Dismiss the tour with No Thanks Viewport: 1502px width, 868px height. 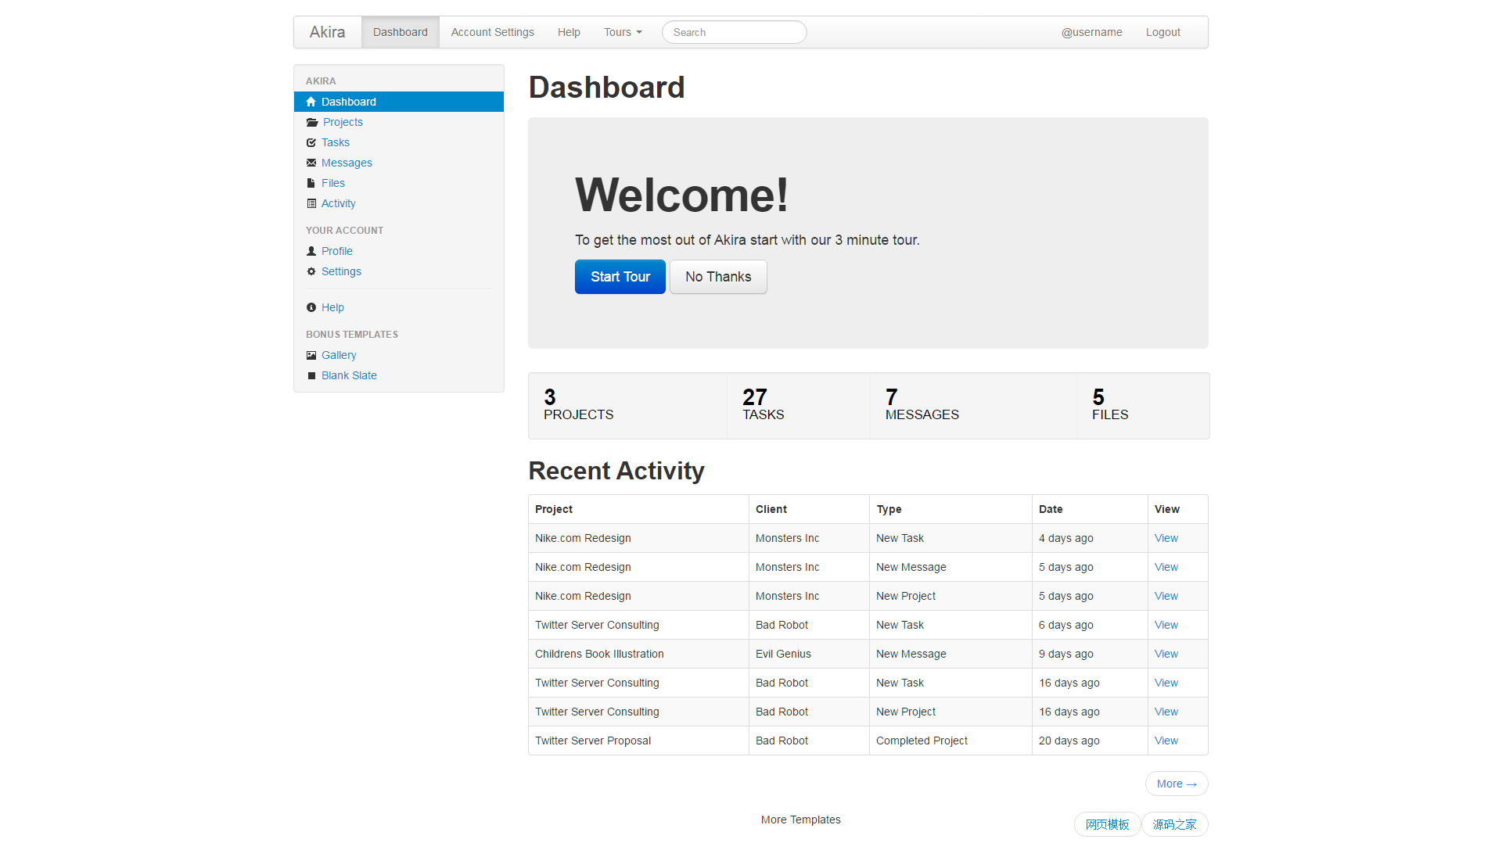(718, 277)
